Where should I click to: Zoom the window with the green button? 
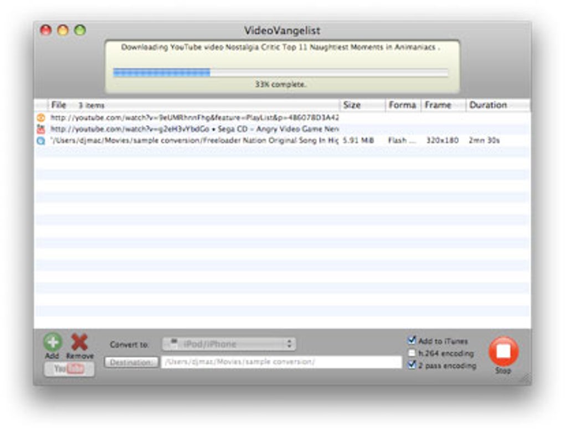[x=80, y=30]
